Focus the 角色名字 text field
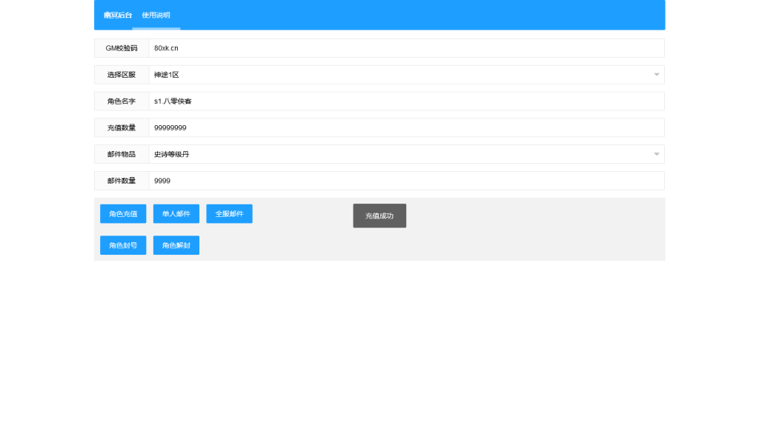759x431 pixels. click(406, 101)
